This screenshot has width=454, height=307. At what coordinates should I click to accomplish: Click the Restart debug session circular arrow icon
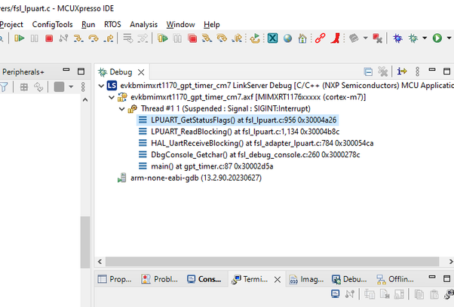[255, 38]
